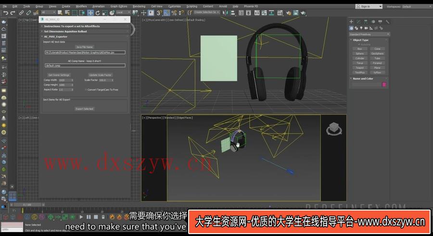The width and height of the screenshot is (433, 236).
Task: Open the Create tab plus icon
Action: pos(351,22)
